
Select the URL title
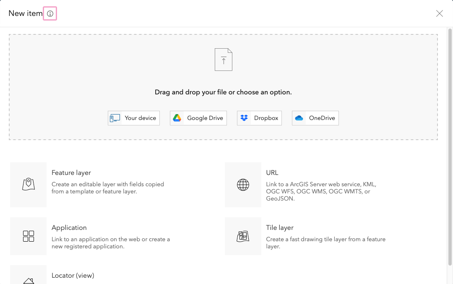272,172
